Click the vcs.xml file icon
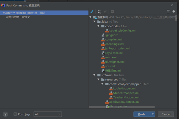Image resolution: width=179 pixels, height=119 pixels. pos(103,66)
